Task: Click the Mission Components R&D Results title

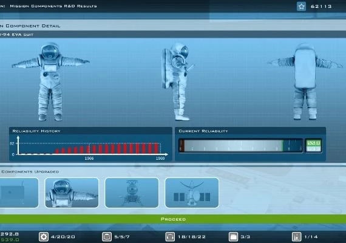Action: 53,6
